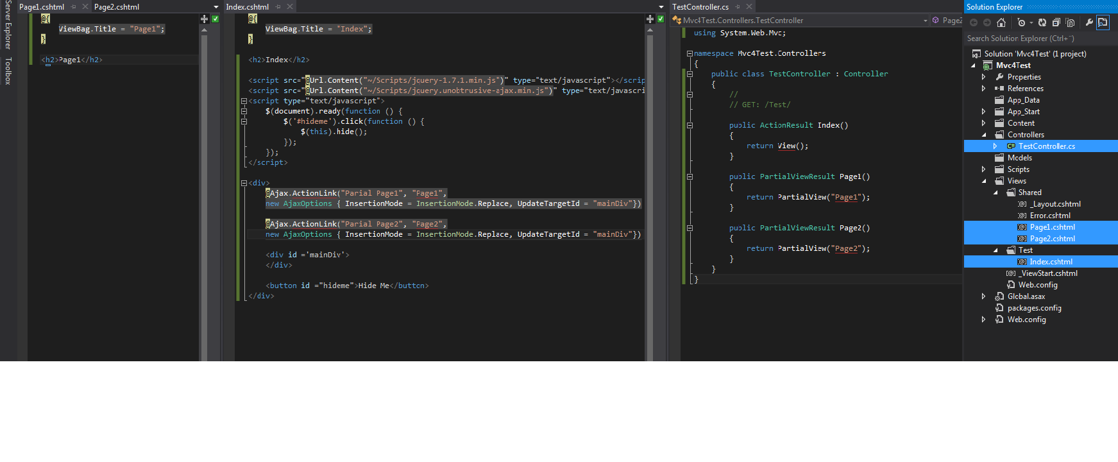Viewport: 1118px width, 462px height.
Task: Open the Mvc4Test.Controllers.TestController class dropdown
Action: point(800,21)
